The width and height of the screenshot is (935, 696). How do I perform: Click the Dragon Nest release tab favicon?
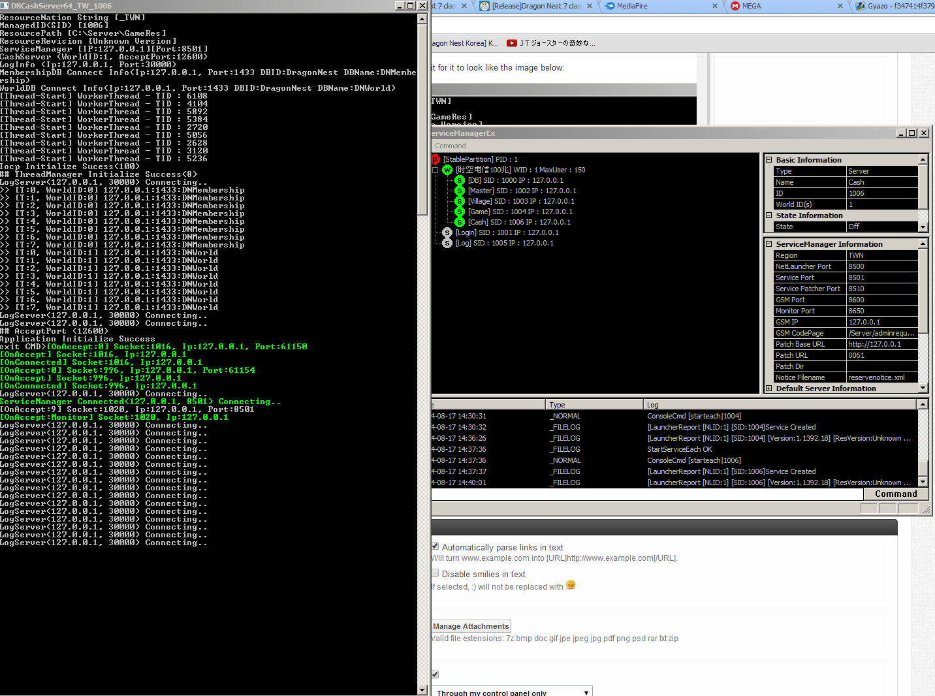coord(484,6)
